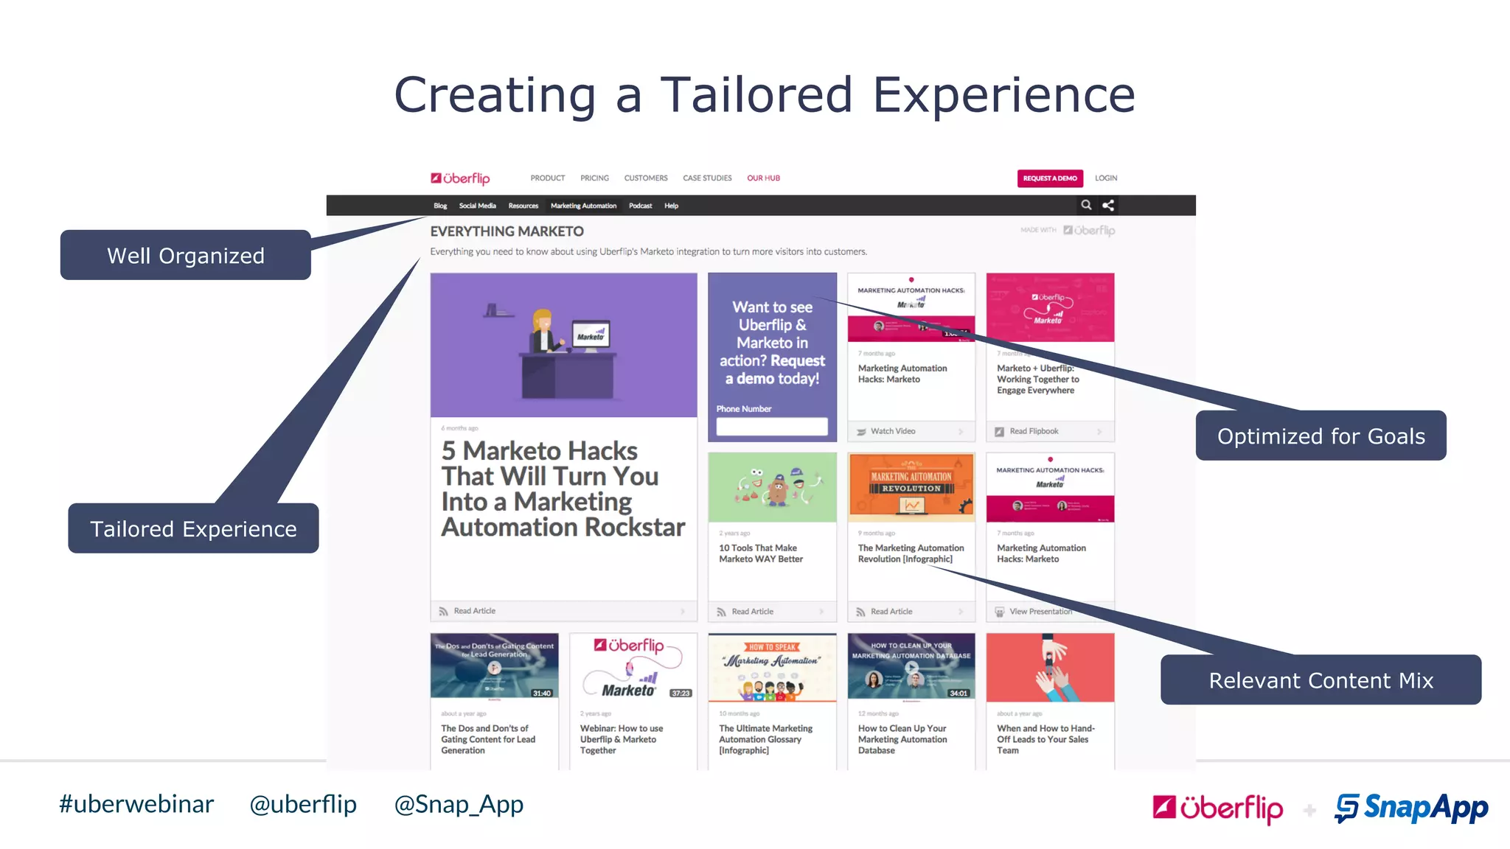1510x849 pixels.
Task: Click the arrow chevron on the Watch Video bar
Action: click(x=961, y=432)
